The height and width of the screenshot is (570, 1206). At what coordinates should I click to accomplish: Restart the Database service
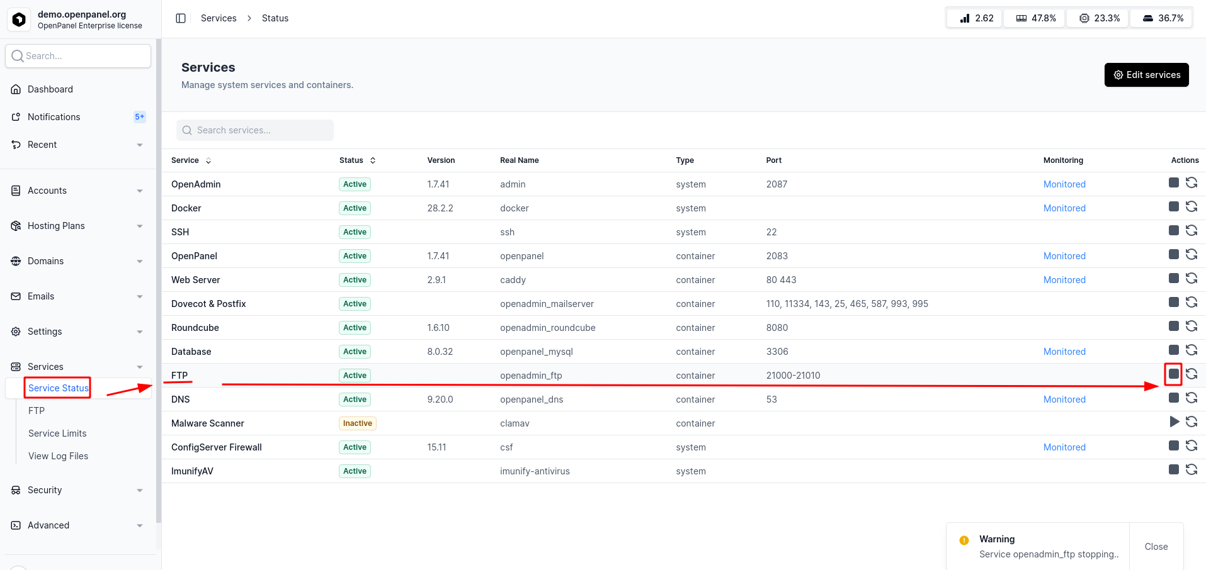tap(1192, 350)
